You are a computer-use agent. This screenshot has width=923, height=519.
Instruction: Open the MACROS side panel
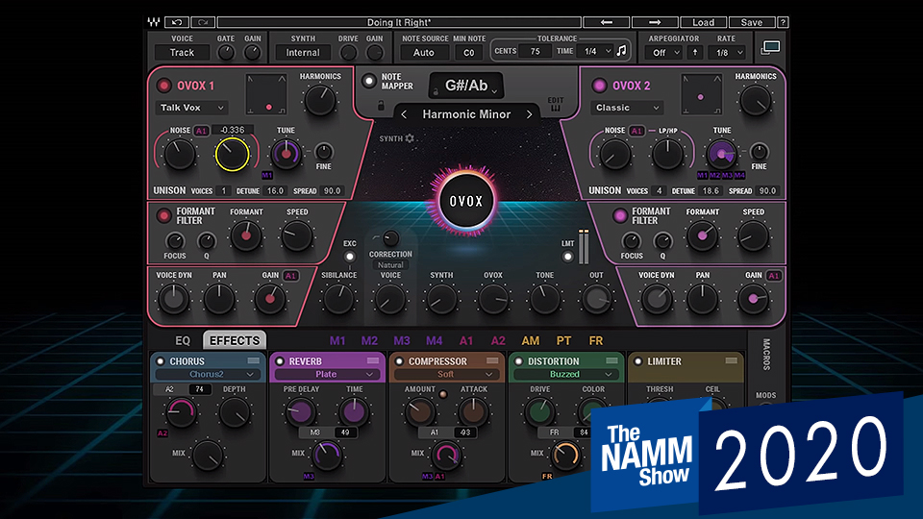pos(766,355)
